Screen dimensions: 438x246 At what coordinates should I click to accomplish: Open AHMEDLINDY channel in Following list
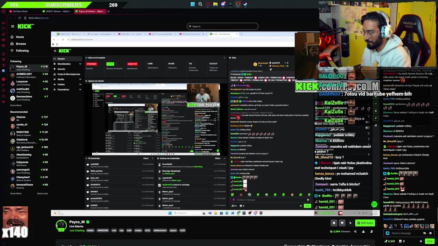[29, 76]
